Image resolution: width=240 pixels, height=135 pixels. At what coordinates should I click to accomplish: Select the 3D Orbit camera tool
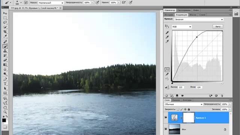tap(5, 103)
